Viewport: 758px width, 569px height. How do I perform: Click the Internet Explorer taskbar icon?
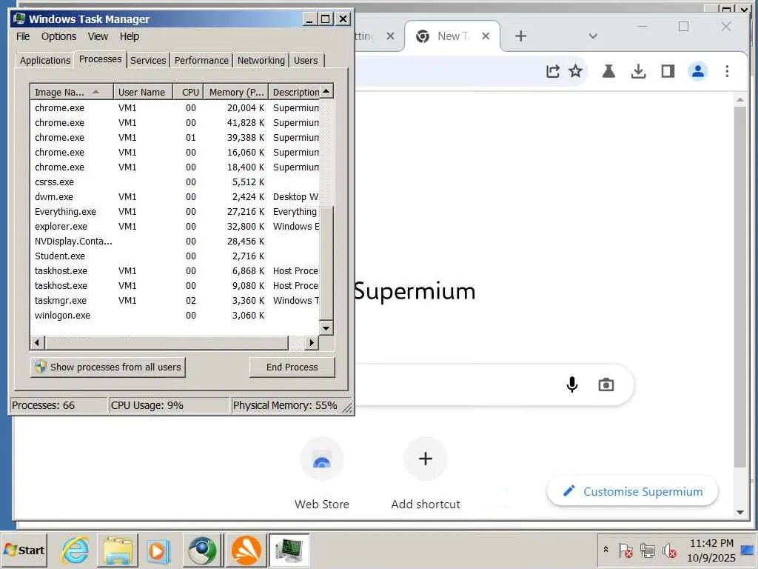[75, 550]
